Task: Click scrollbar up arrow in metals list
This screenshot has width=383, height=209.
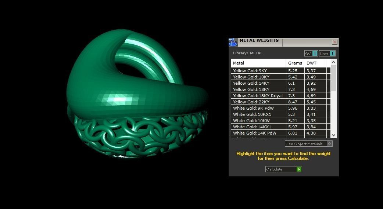Action: tap(333, 62)
